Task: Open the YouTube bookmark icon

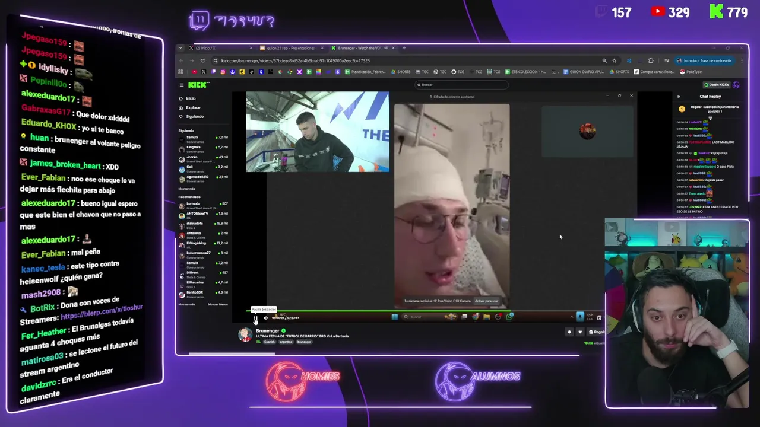Action: [x=194, y=72]
